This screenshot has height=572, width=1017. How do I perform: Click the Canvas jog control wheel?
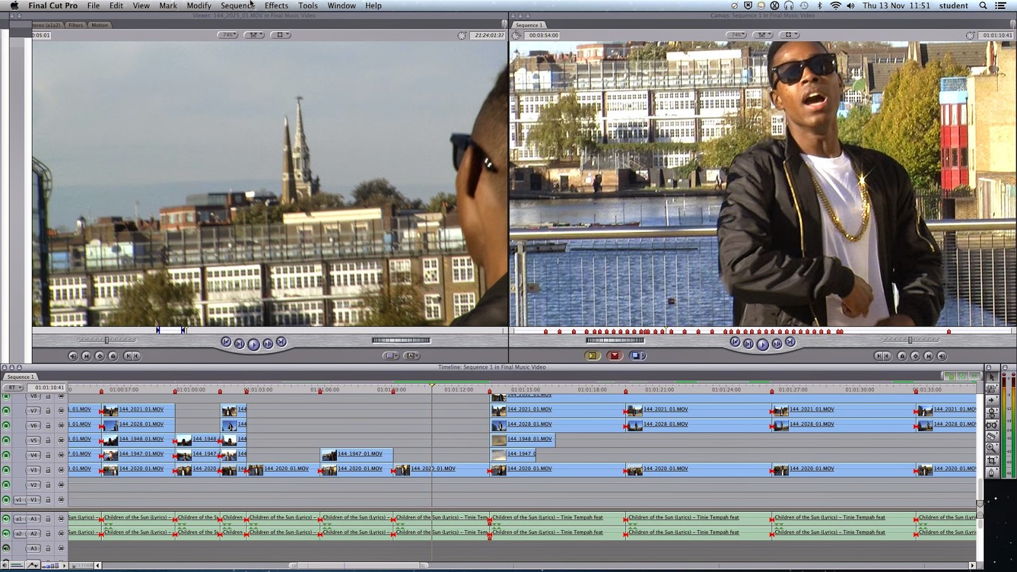click(615, 341)
